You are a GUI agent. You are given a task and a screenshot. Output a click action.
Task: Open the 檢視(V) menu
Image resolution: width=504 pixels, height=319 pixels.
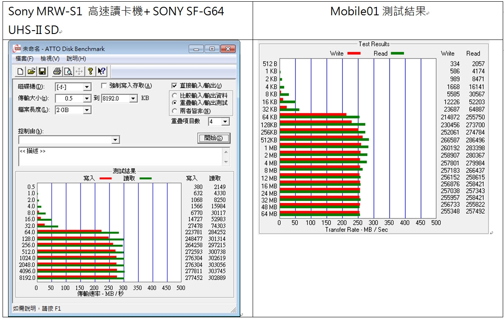(x=50, y=59)
